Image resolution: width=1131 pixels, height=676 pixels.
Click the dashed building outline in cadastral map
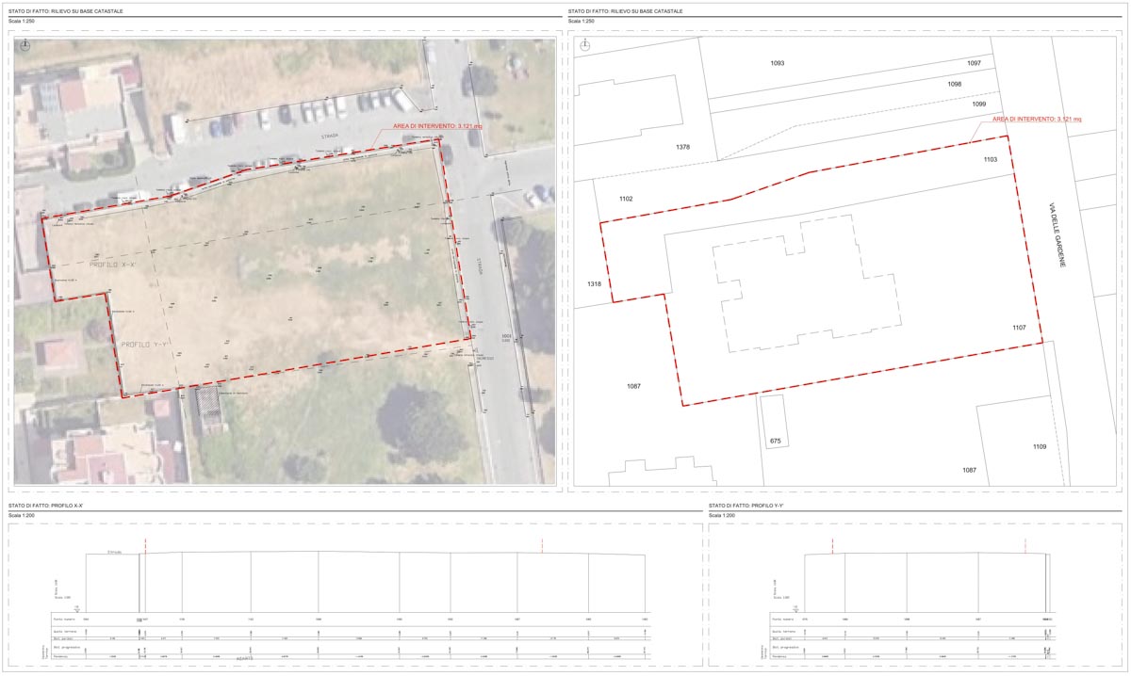(x=805, y=282)
